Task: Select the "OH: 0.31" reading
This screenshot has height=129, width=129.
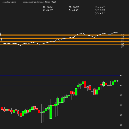Action: tap(100, 10)
